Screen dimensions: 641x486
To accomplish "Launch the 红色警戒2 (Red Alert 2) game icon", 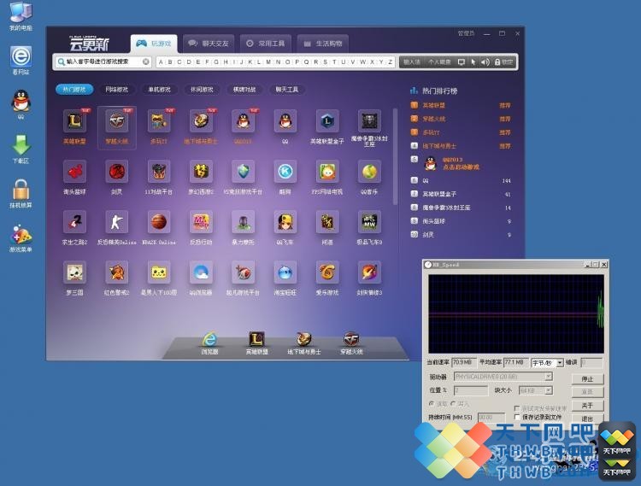I will coord(116,272).
